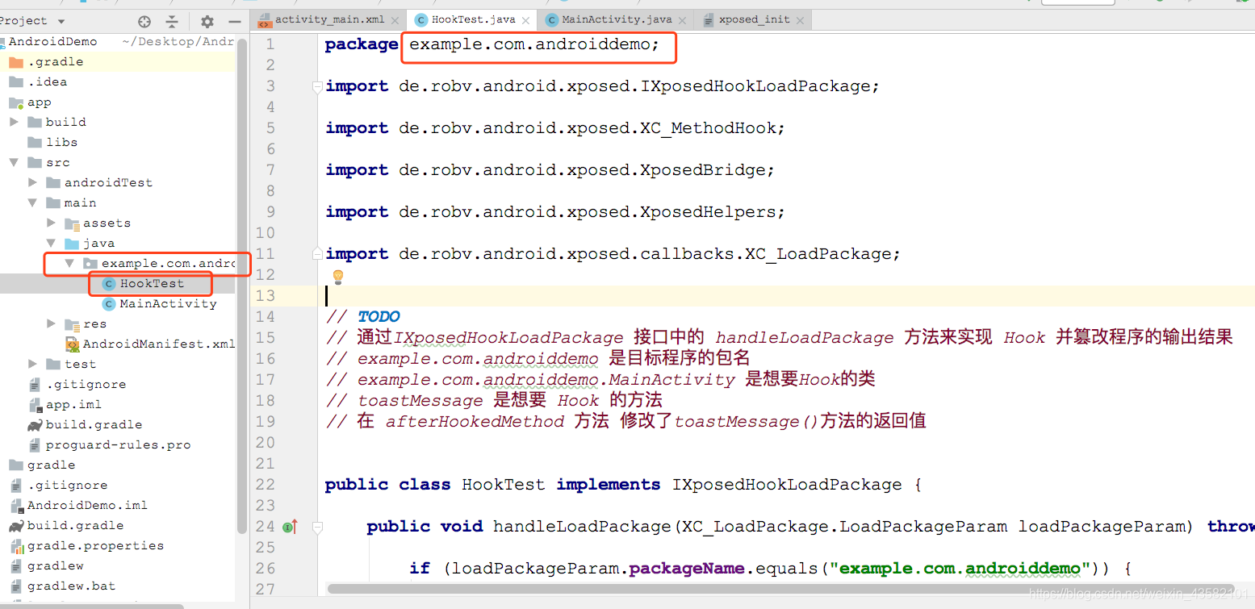
Task: Select the libs folder
Action: point(52,142)
